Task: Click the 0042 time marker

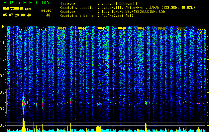Action: 43,28
